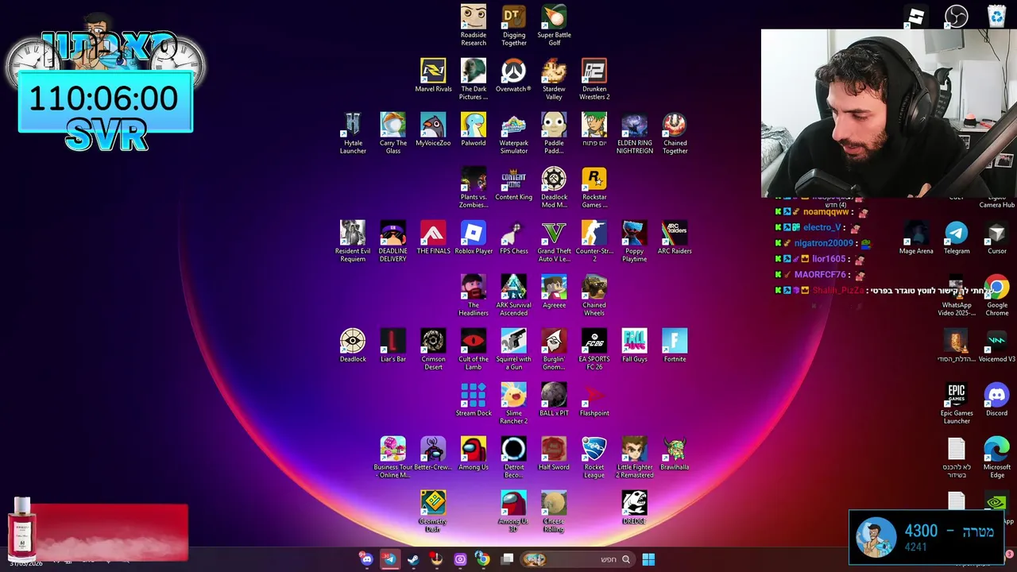Select the Content King icon
This screenshot has width=1017, height=572.
[x=514, y=184]
